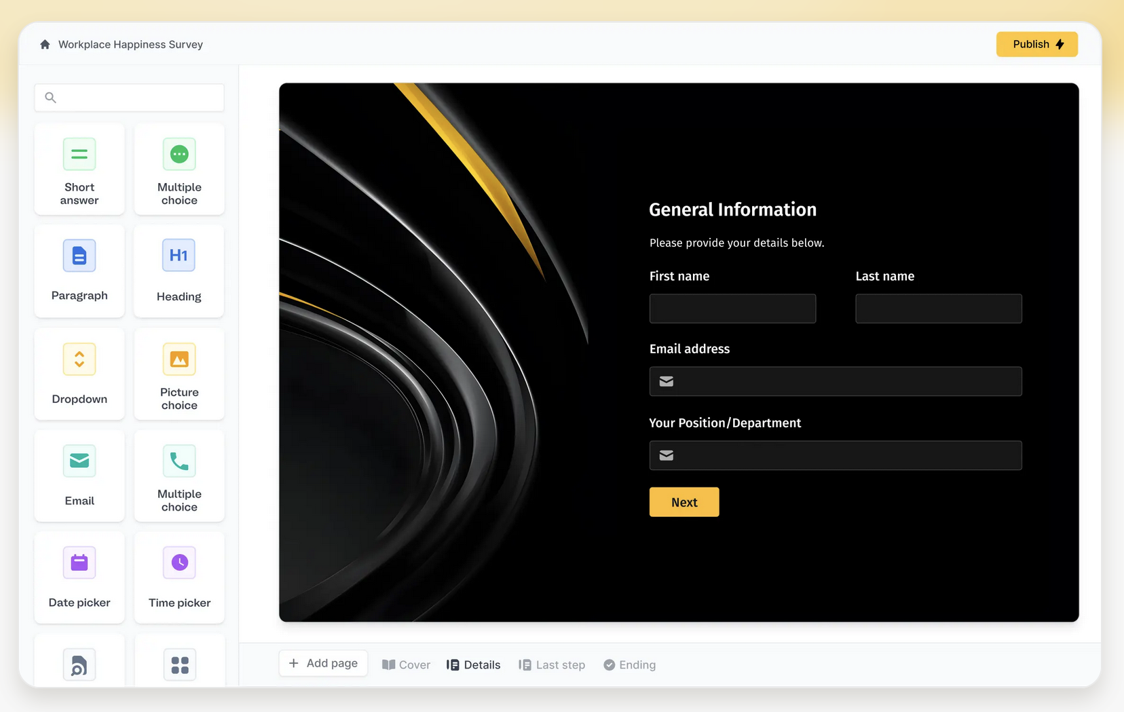The width and height of the screenshot is (1124, 712).
Task: Select the Time picker element
Action: pos(179,577)
